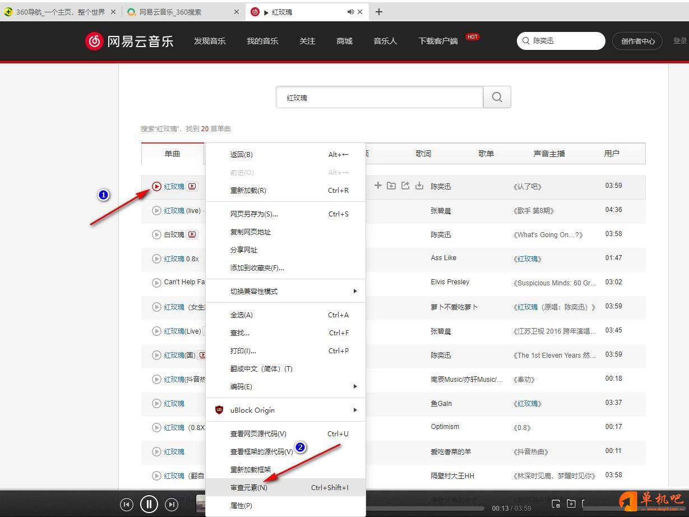Switch to 单曲 results tab

pos(173,153)
